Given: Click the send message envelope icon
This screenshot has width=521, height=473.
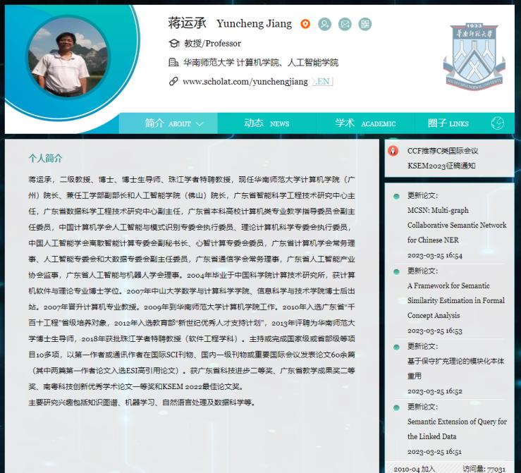Looking at the screenshot, I should point(345,24).
